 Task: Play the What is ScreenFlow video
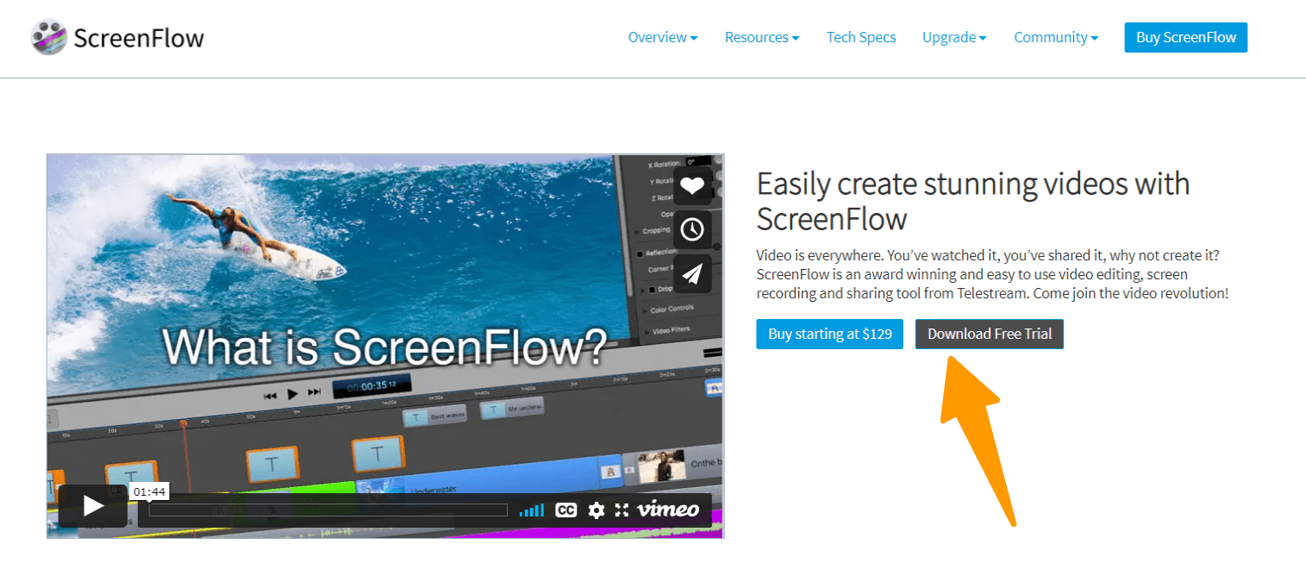[93, 506]
